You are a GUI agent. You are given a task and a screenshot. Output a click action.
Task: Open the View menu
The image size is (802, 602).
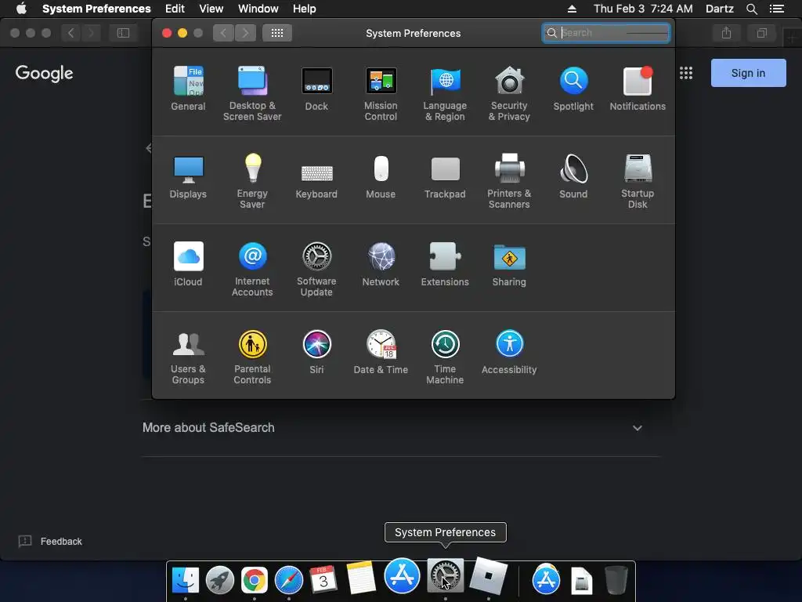pyautogui.click(x=211, y=9)
